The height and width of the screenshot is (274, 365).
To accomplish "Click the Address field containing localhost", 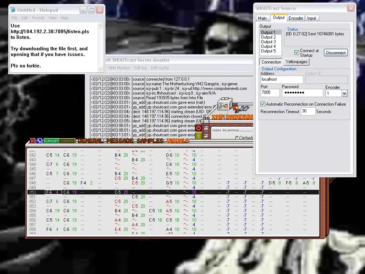I will [x=282, y=80].
